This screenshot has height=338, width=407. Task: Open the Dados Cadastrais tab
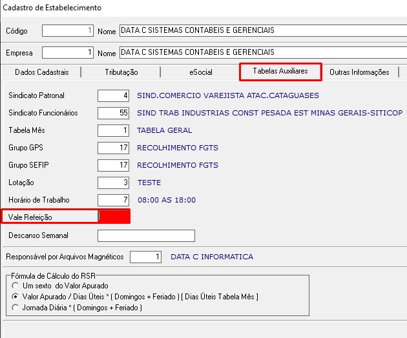pyautogui.click(x=42, y=72)
